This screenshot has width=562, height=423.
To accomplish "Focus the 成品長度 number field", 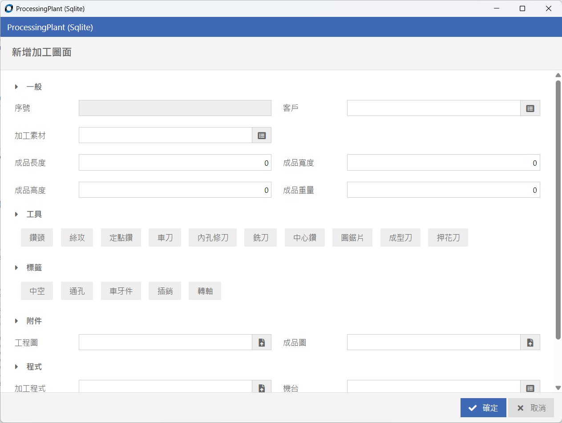I will tap(175, 163).
